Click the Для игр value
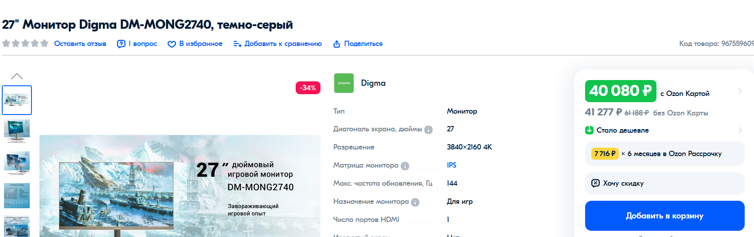754x237 pixels. 460,201
